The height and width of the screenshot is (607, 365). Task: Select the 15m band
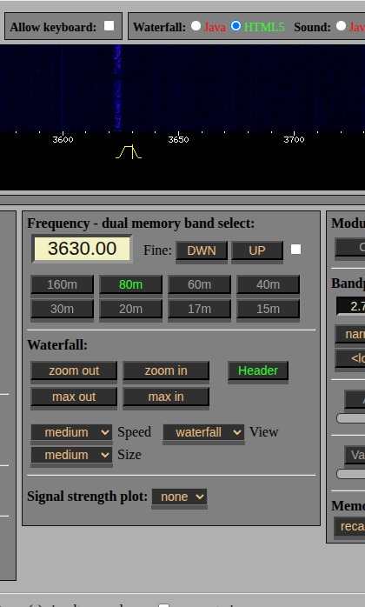[x=268, y=309]
